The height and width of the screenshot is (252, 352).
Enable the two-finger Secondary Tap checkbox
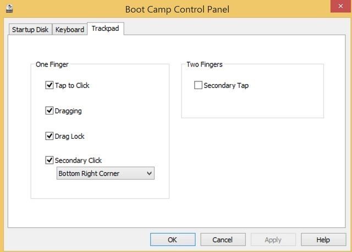click(198, 85)
